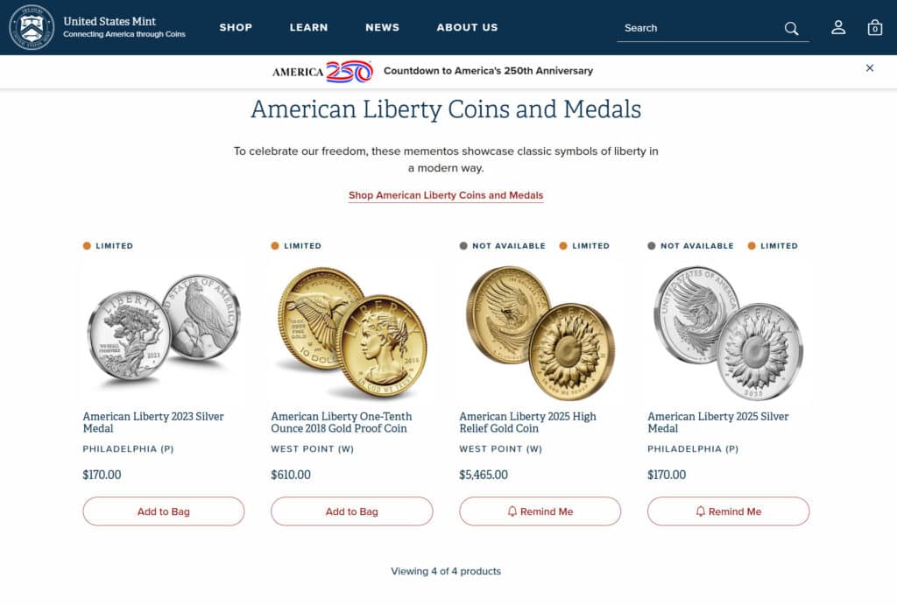The width and height of the screenshot is (897, 606).
Task: Dismiss the America 250 banner with the X
Action: click(x=869, y=67)
